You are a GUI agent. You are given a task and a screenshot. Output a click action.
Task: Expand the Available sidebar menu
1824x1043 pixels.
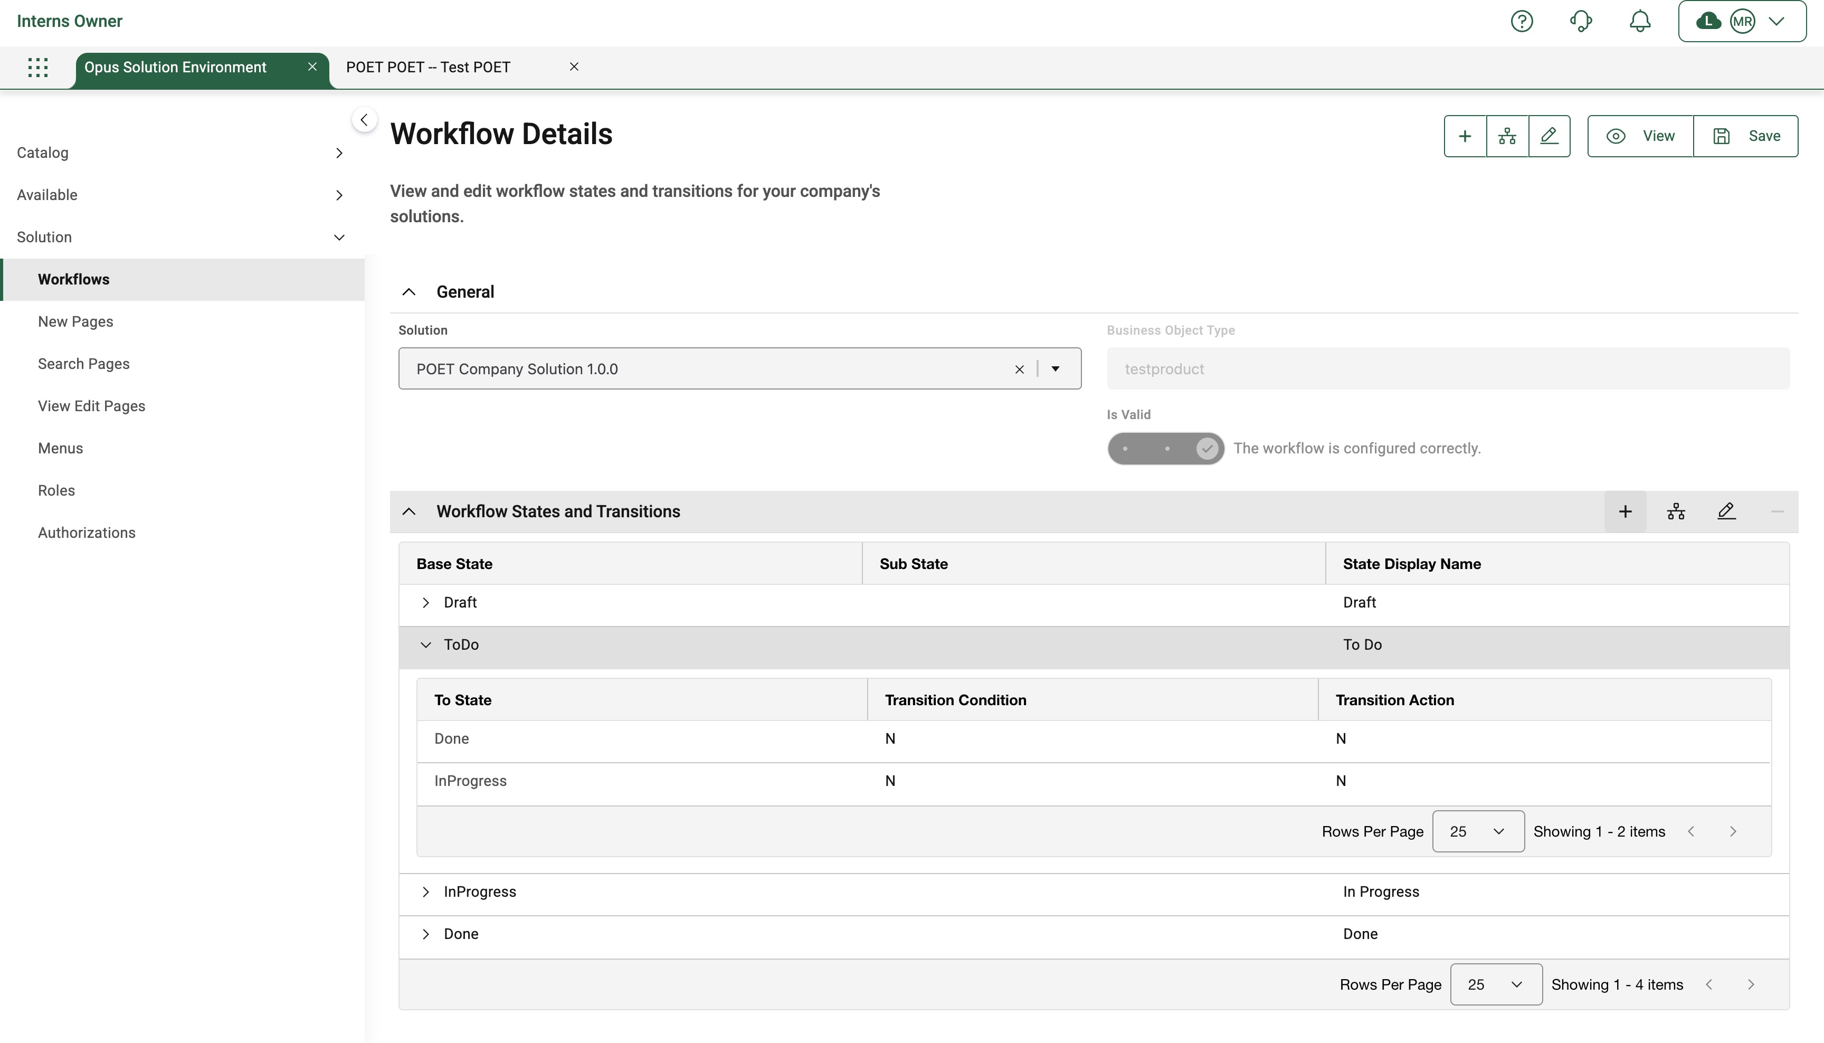pos(182,195)
